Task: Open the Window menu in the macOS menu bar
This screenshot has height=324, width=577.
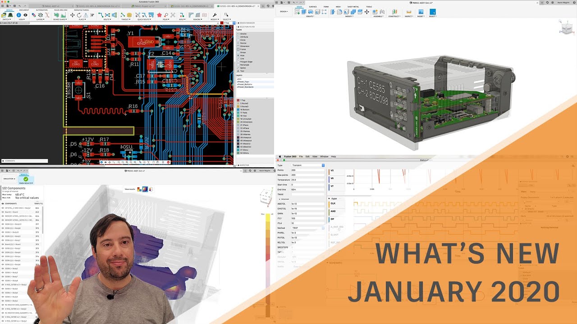Action: coord(324,157)
